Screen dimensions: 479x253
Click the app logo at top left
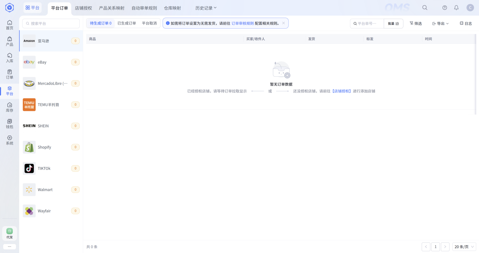coord(10,8)
